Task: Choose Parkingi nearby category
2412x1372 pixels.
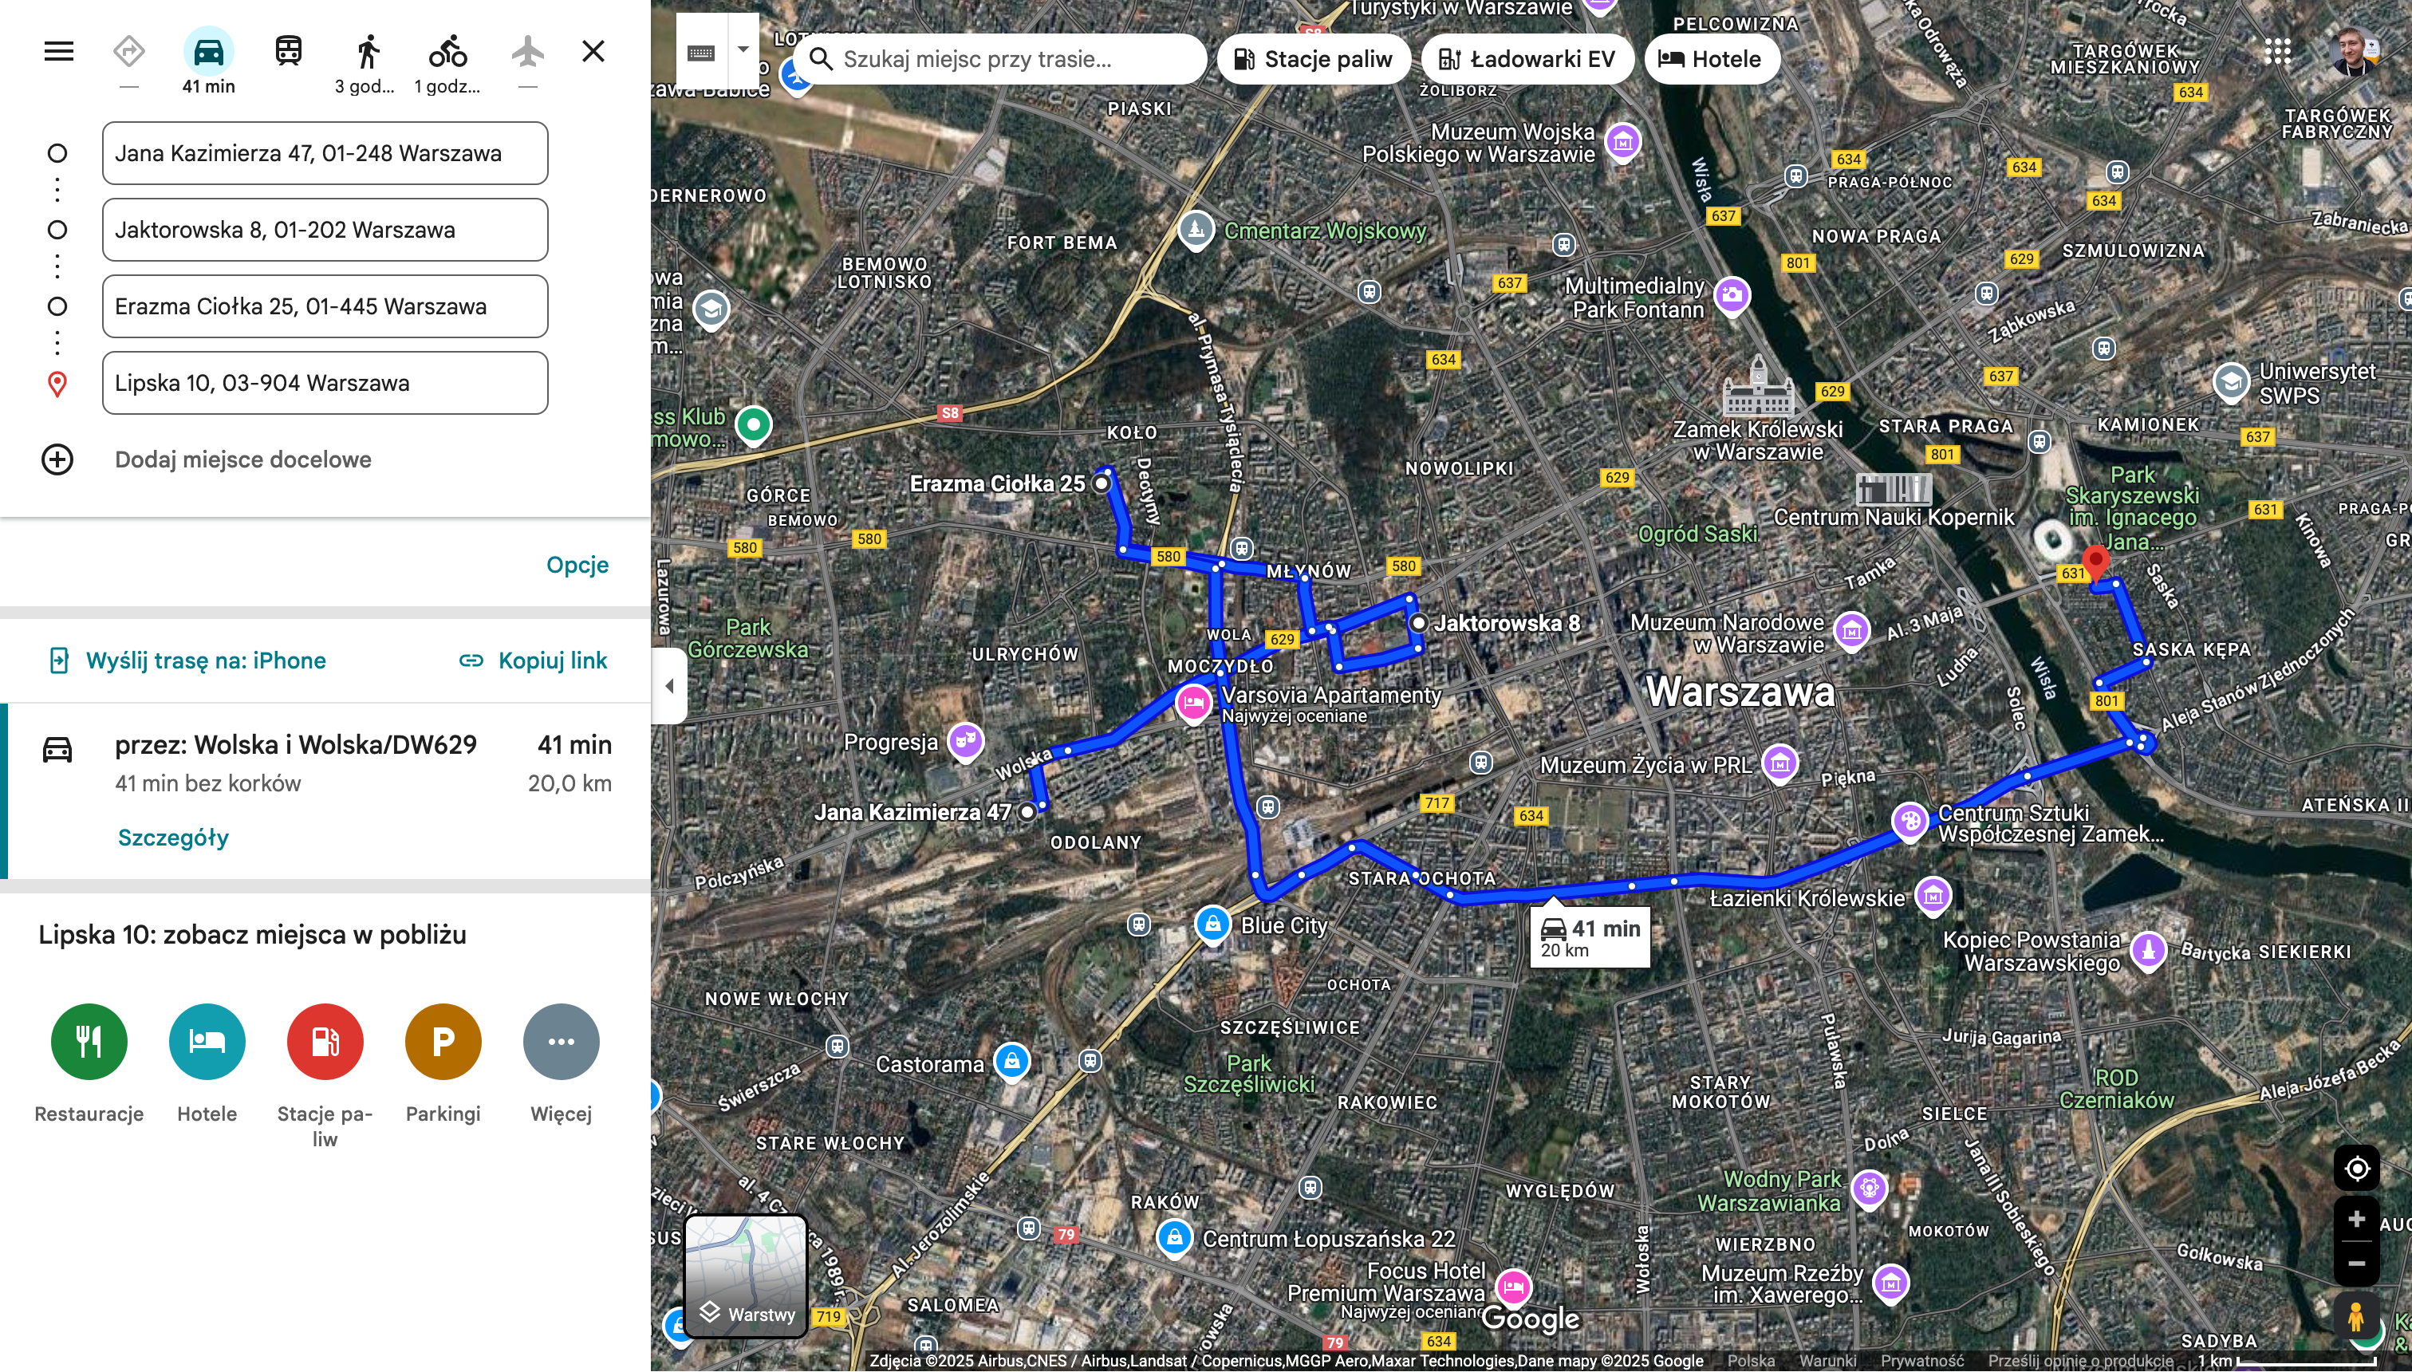Action: pyautogui.click(x=443, y=1041)
